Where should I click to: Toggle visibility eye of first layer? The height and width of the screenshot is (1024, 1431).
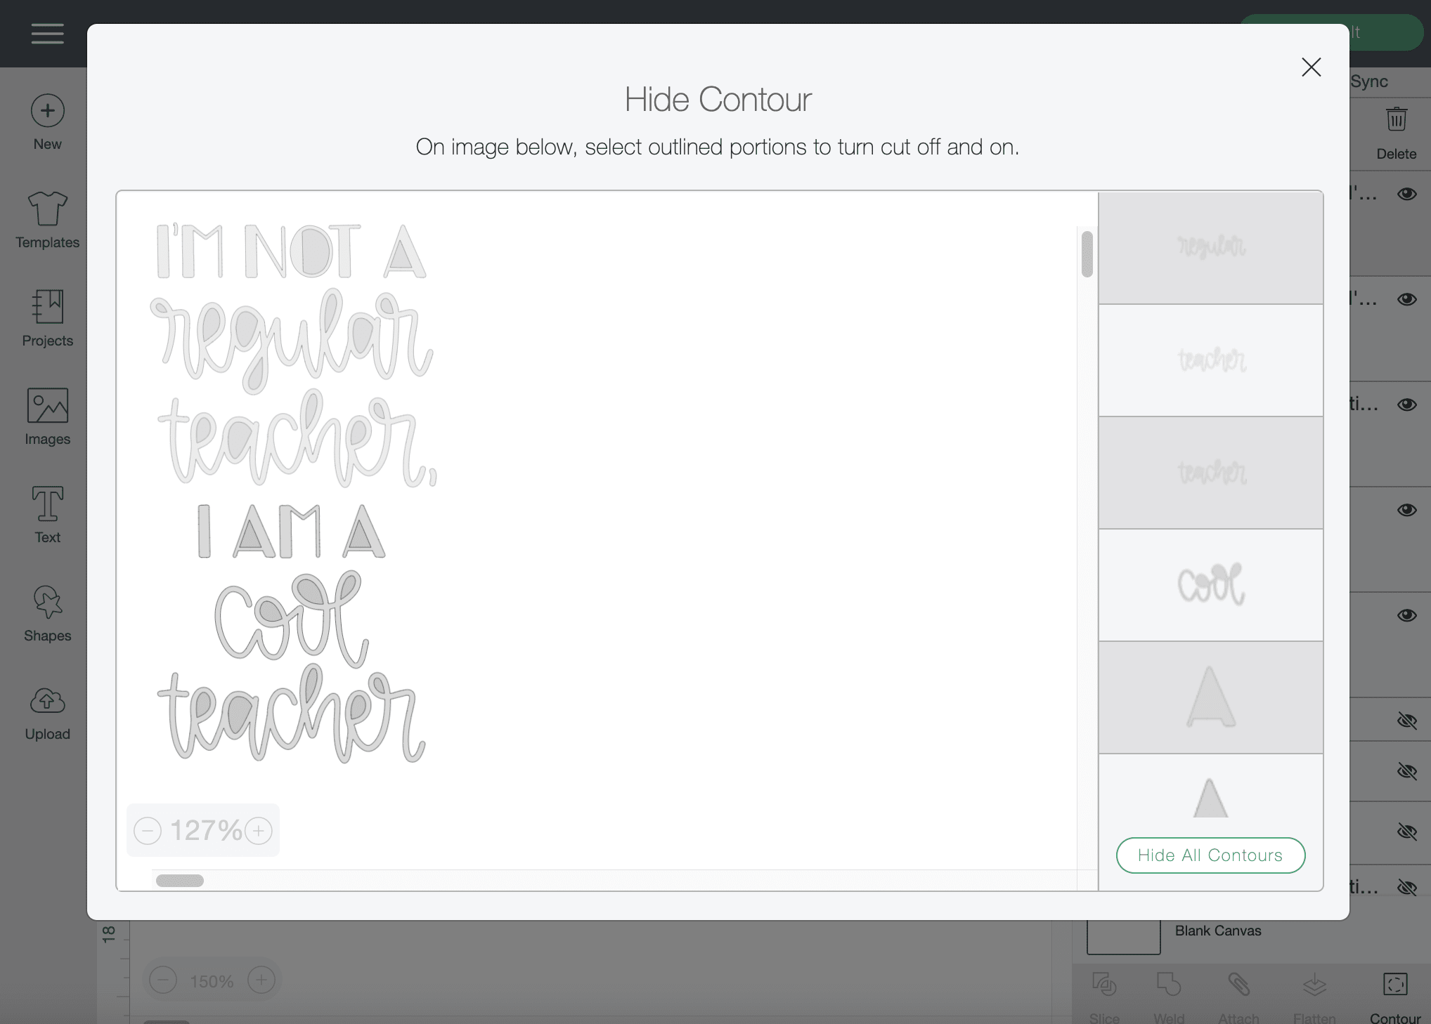pyautogui.click(x=1406, y=194)
